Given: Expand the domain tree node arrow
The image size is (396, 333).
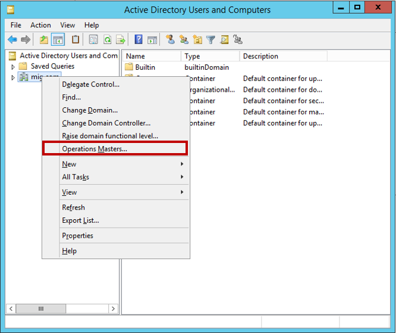Looking at the screenshot, I should point(13,77).
